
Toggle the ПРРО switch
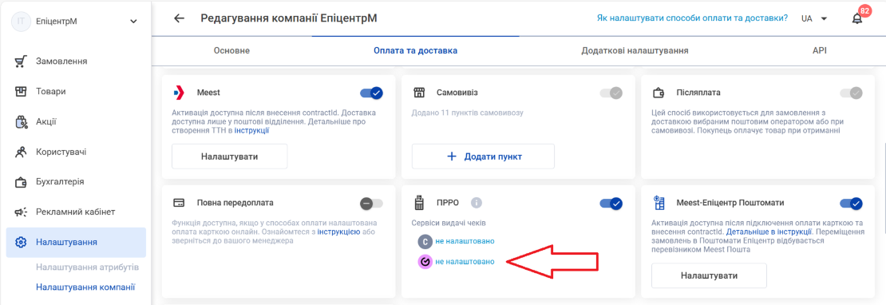[611, 204]
